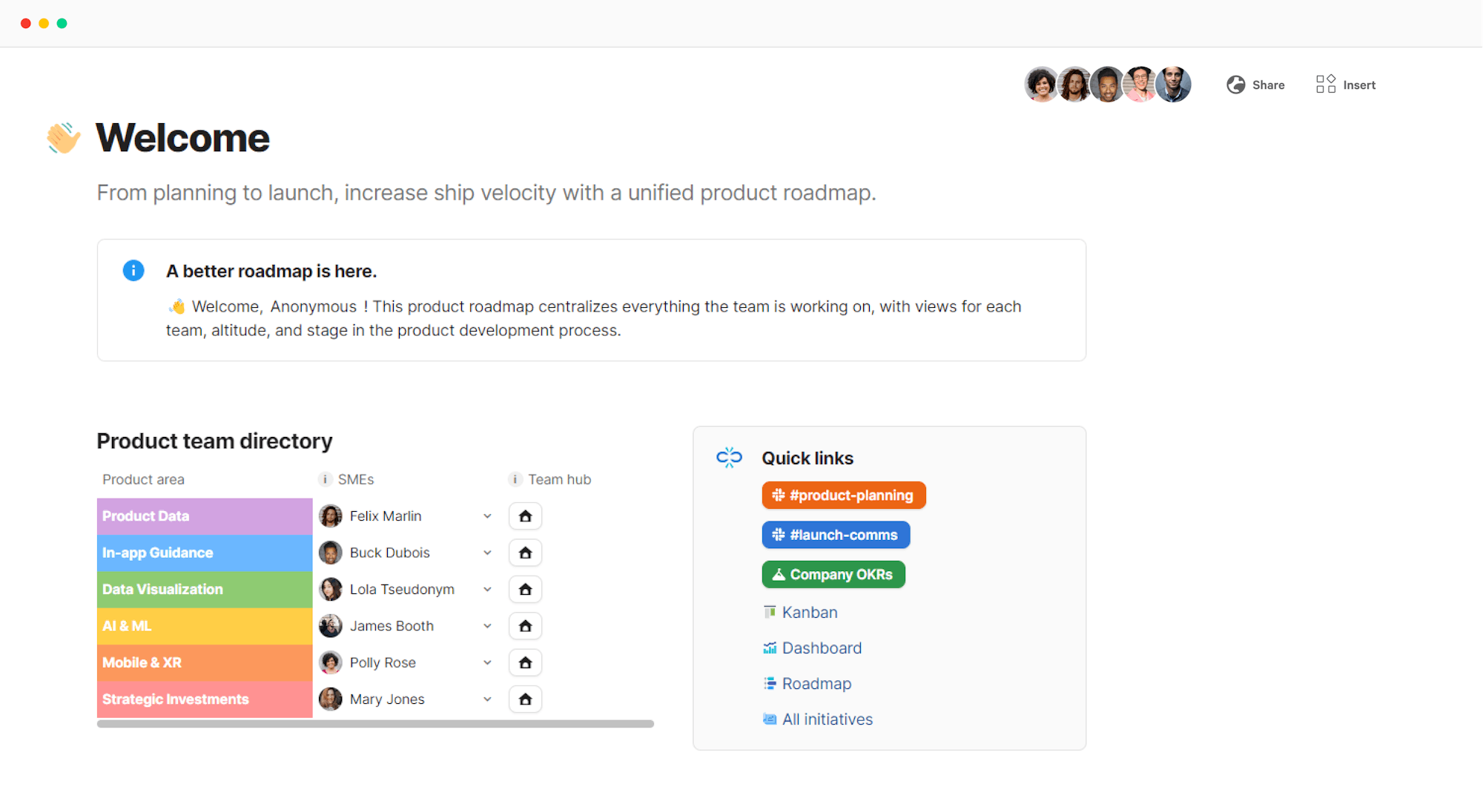Open Polly Rose's team hub home icon

click(525, 662)
